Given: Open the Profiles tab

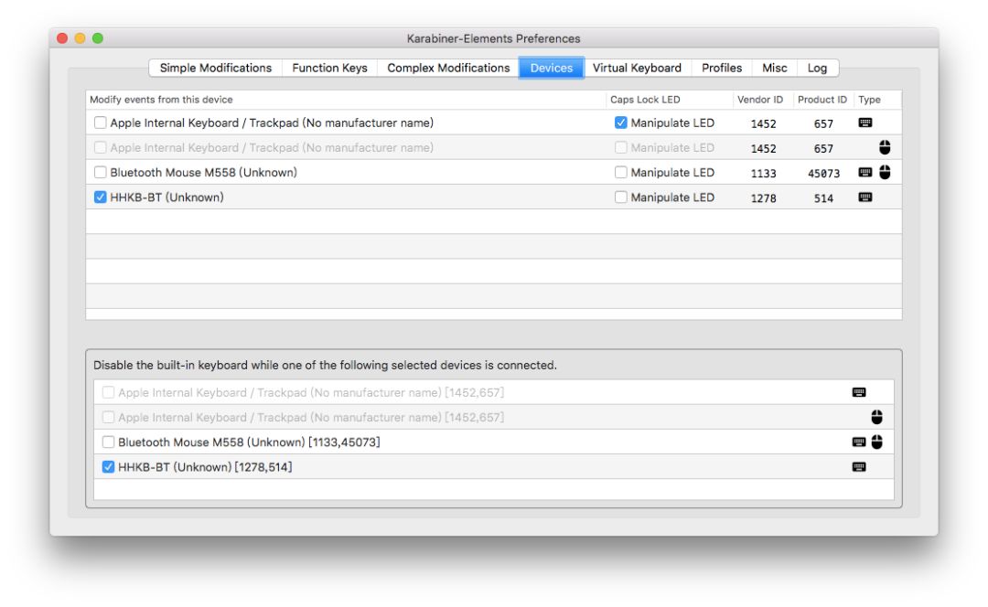Looking at the screenshot, I should (x=722, y=69).
